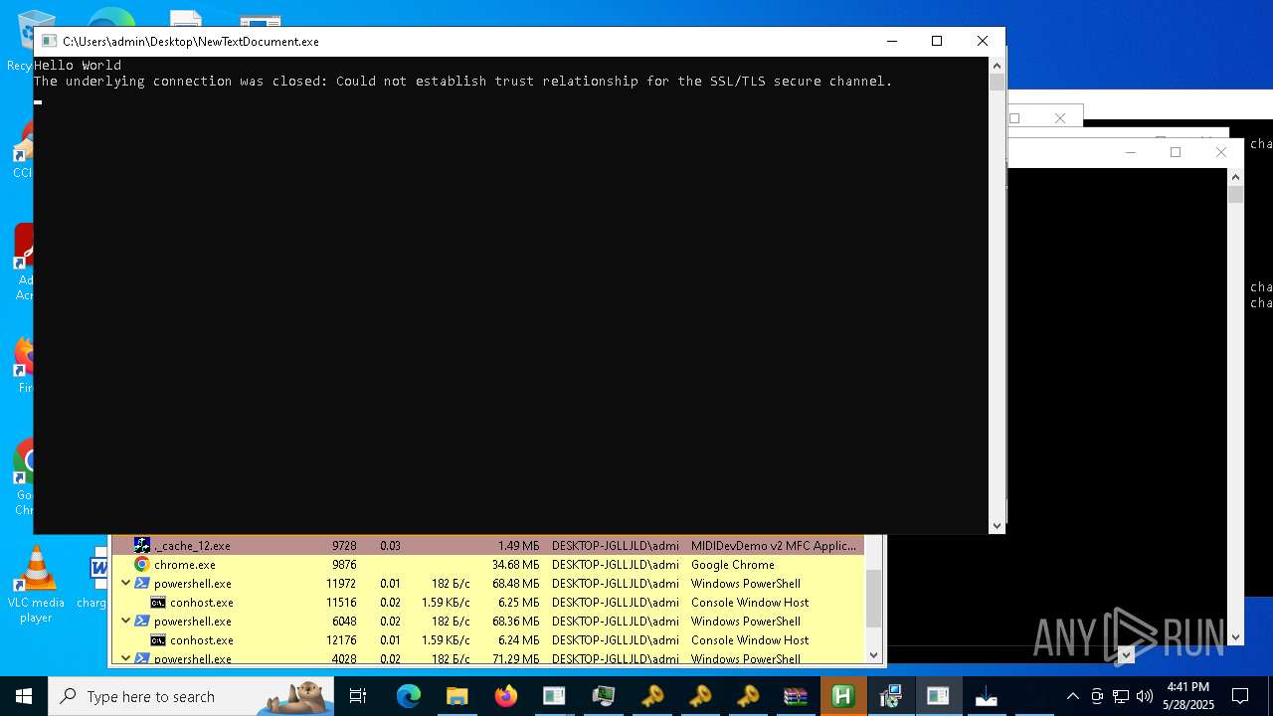This screenshot has width=1273, height=716.
Task: Switch to the green H app in the taskbar
Action: pos(842,696)
